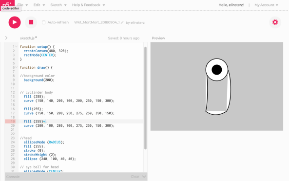The image size is (289, 181).
Task: Open the File menu
Action: click(x=22, y=5)
